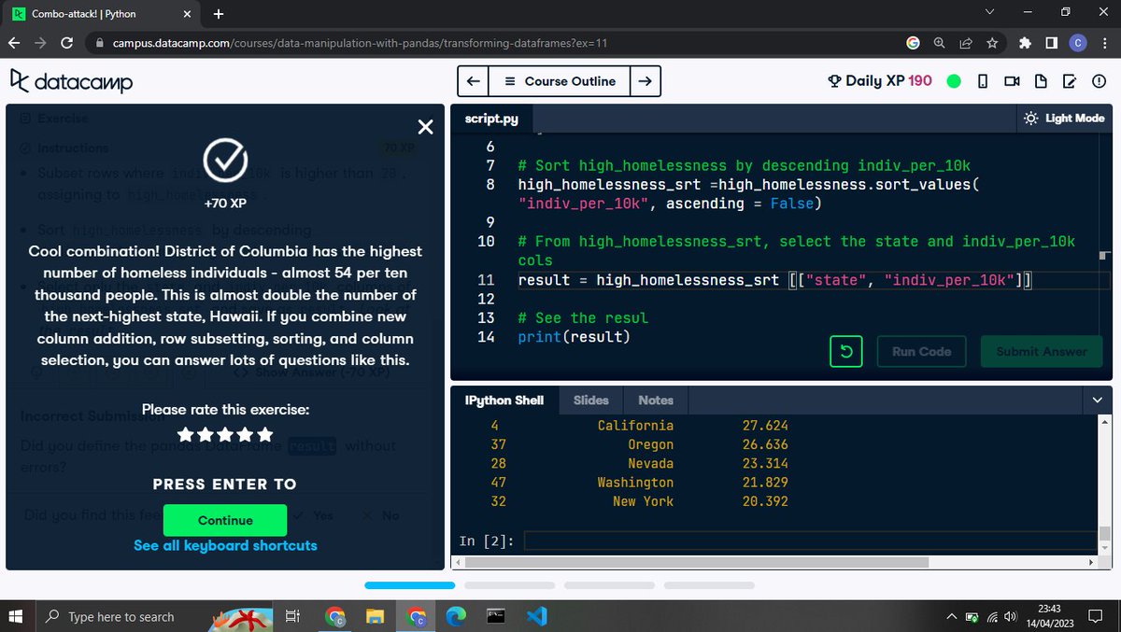Click the zoom magnifier in address bar
This screenshot has width=1121, height=632.
coord(940,43)
